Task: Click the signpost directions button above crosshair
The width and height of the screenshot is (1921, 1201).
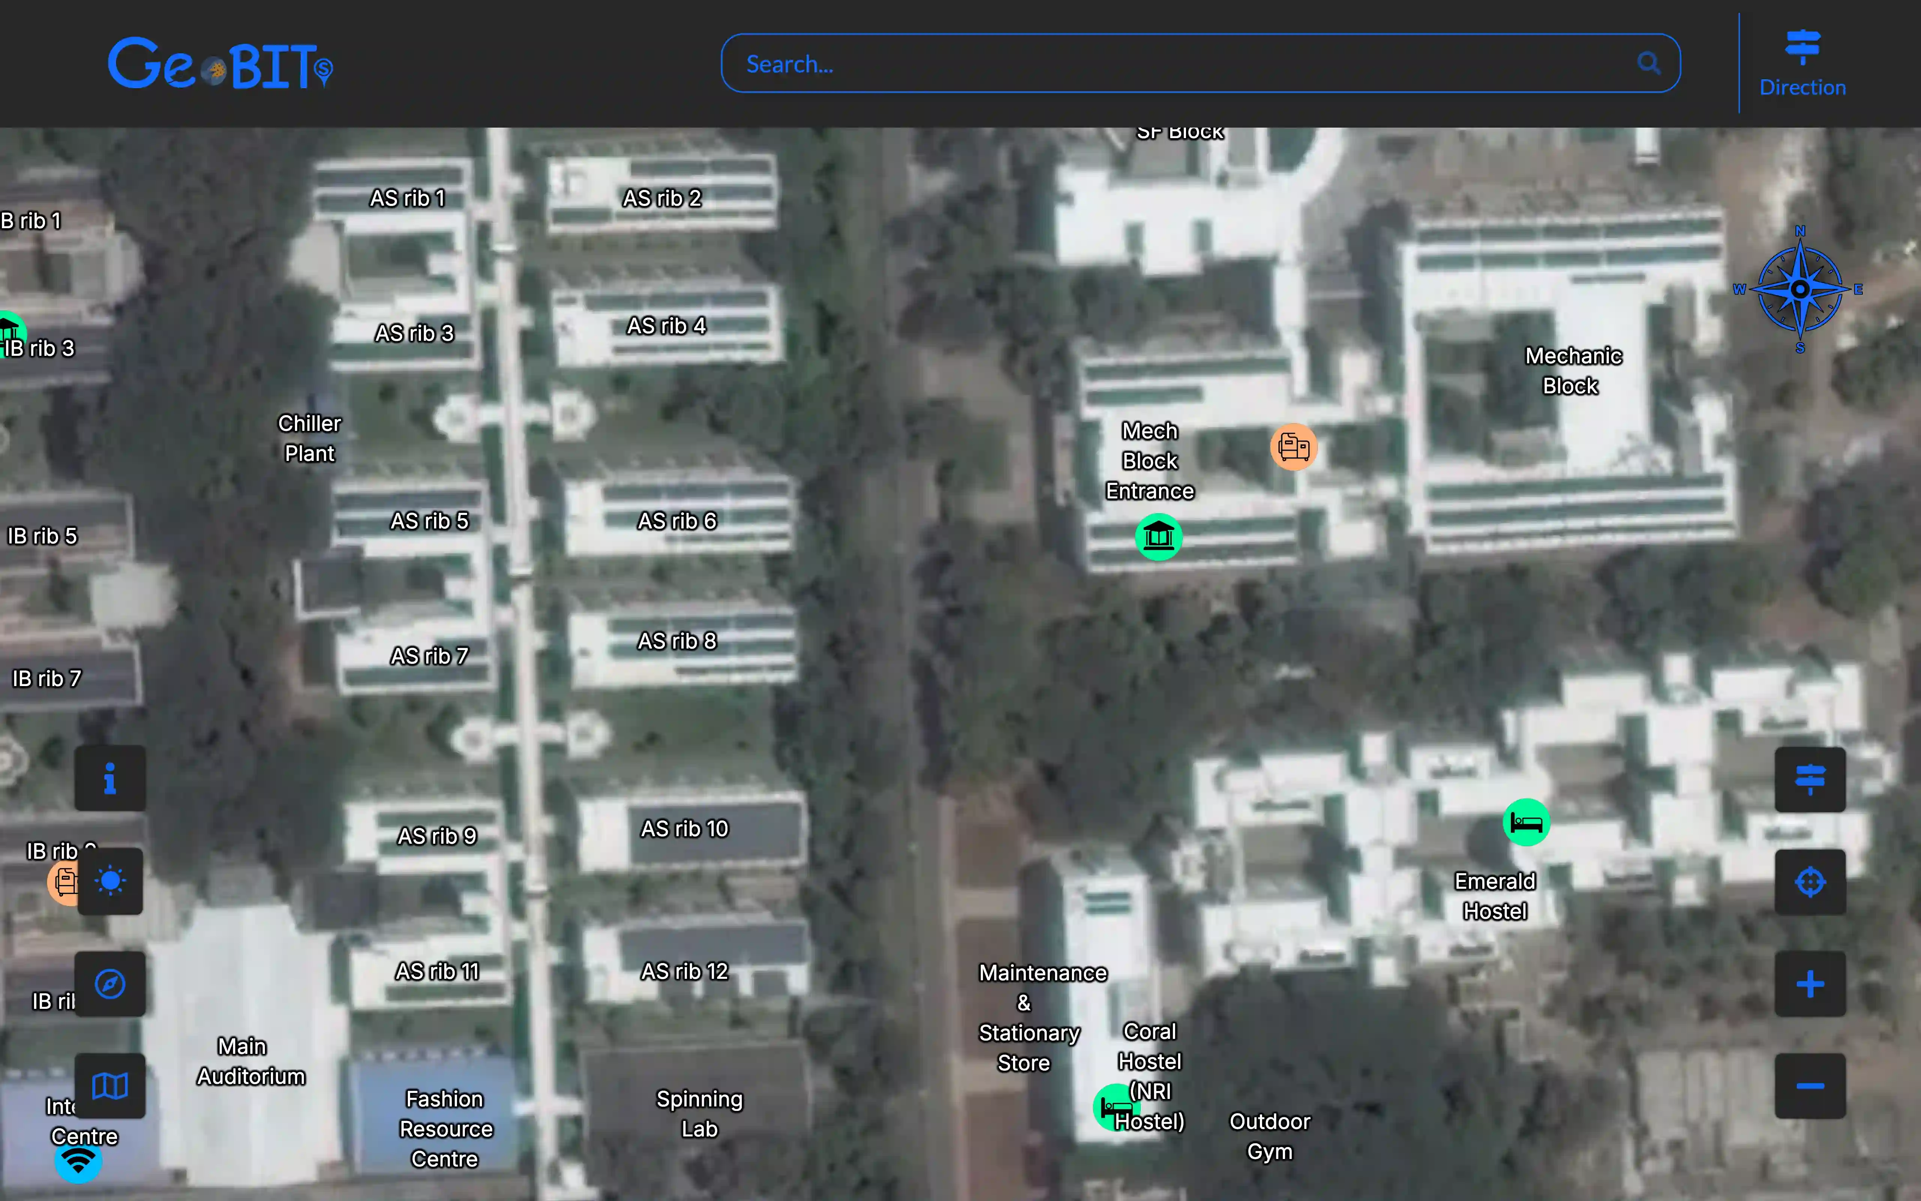Action: tap(1810, 779)
